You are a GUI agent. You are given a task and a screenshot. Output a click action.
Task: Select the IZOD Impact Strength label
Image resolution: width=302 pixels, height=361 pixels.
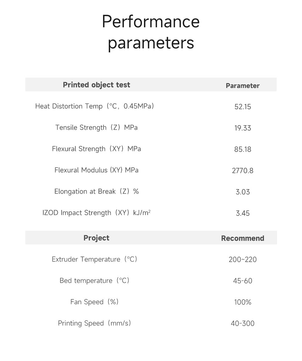pyautogui.click(x=96, y=213)
